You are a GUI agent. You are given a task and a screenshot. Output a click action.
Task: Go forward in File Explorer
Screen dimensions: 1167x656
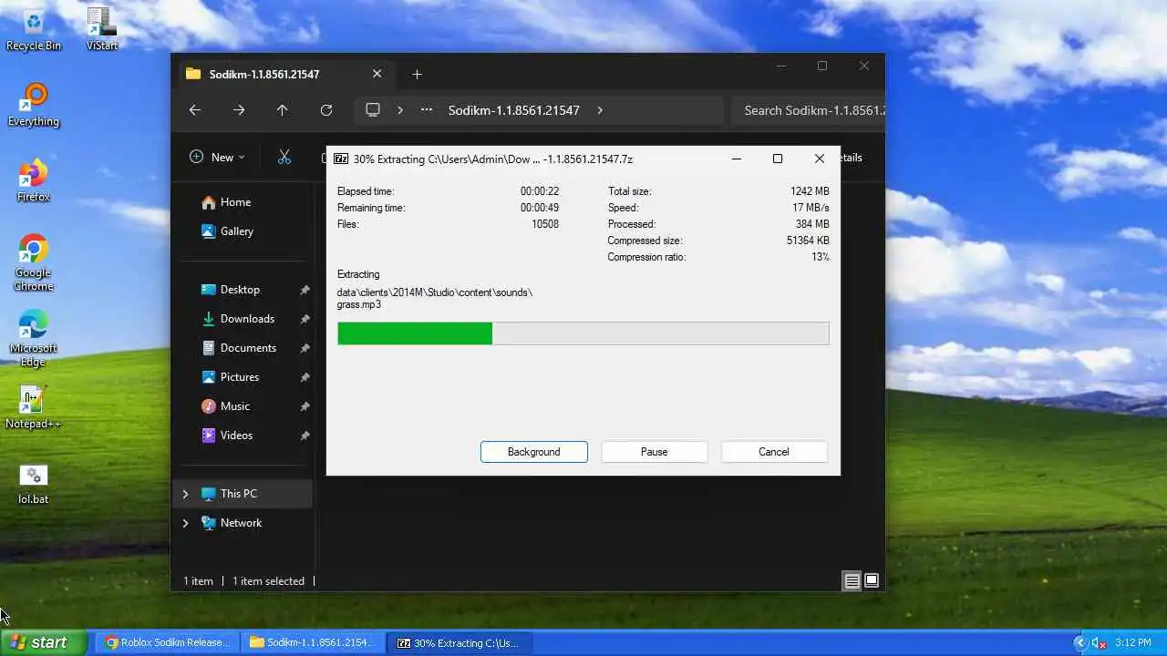click(x=239, y=110)
